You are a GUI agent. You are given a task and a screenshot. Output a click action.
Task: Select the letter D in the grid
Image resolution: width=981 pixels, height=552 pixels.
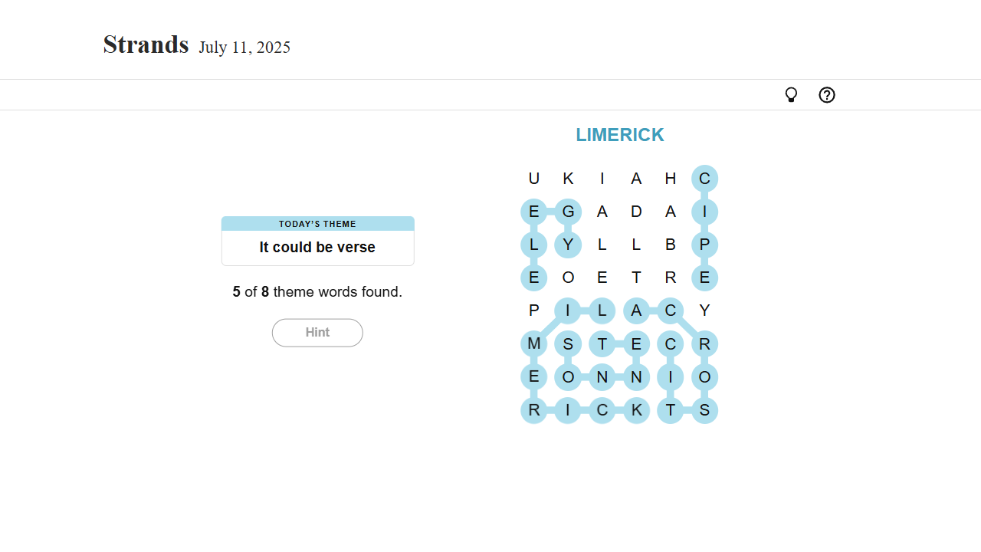636,212
